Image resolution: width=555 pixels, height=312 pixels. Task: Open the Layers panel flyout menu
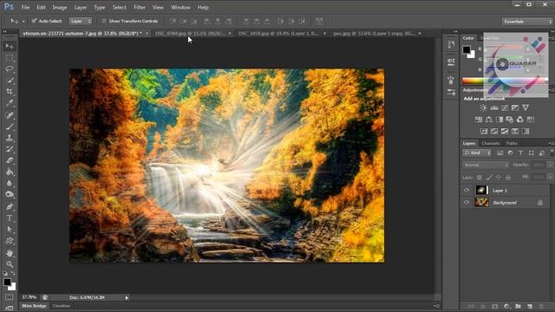(x=551, y=143)
